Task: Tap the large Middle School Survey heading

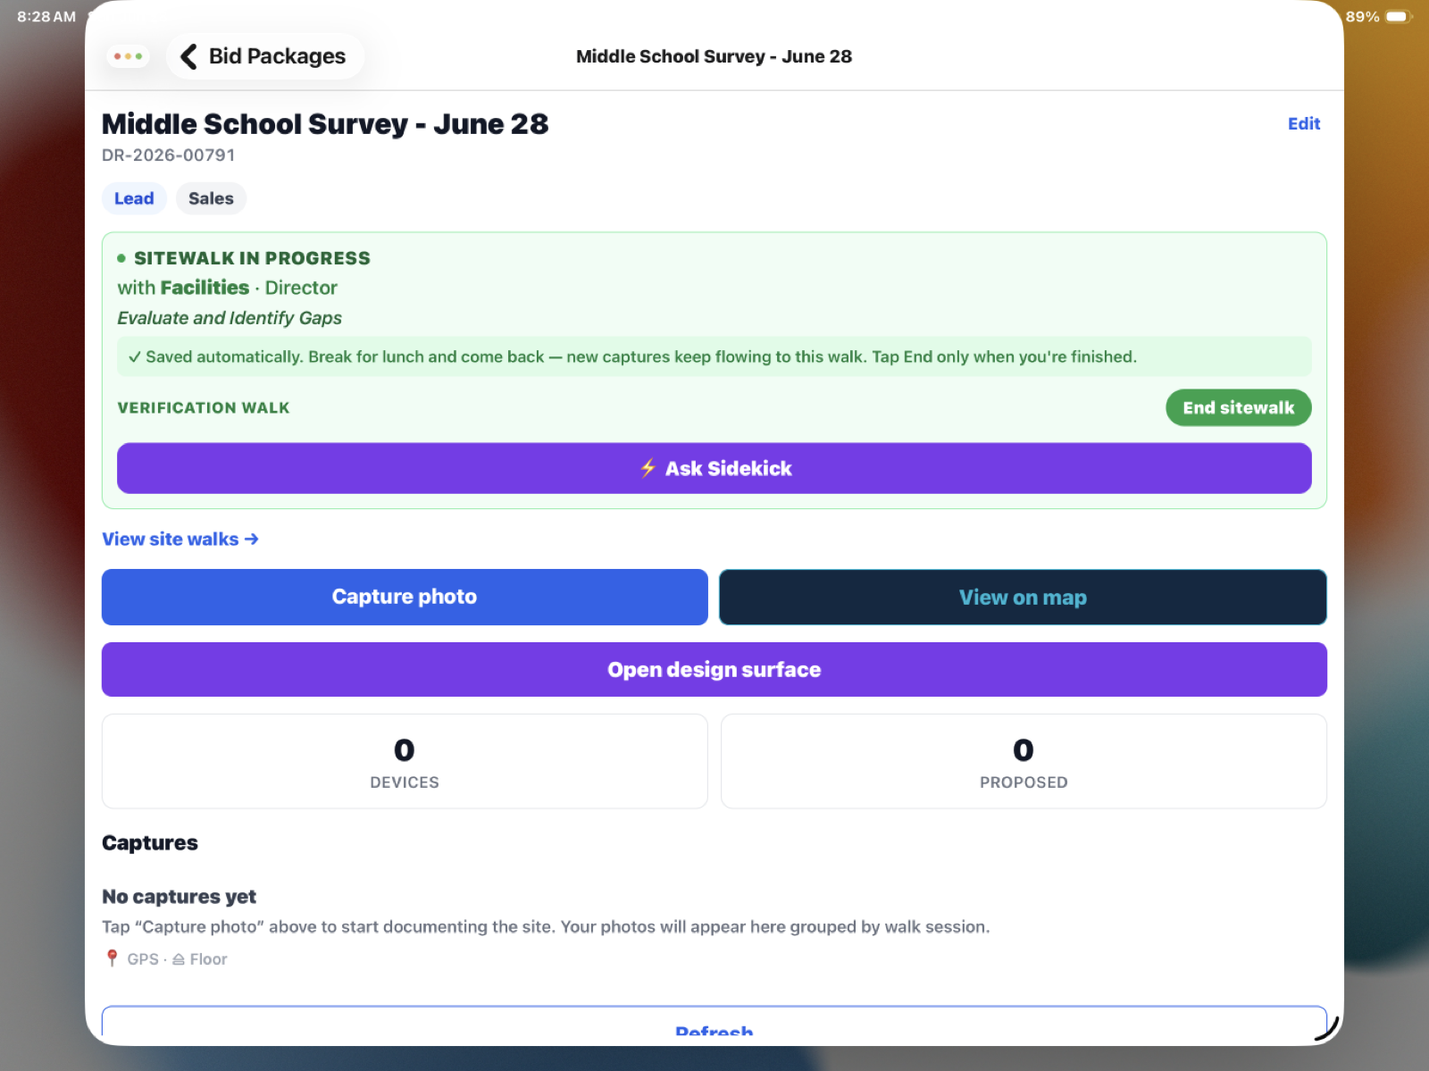Action: point(325,124)
